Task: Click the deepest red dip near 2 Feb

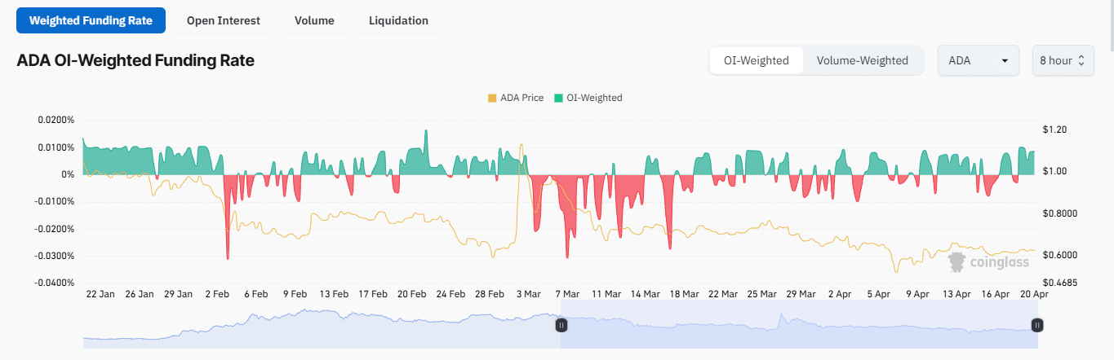Action: (x=228, y=256)
